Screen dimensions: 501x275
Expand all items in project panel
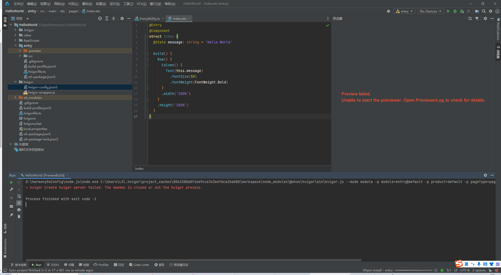pos(107,18)
